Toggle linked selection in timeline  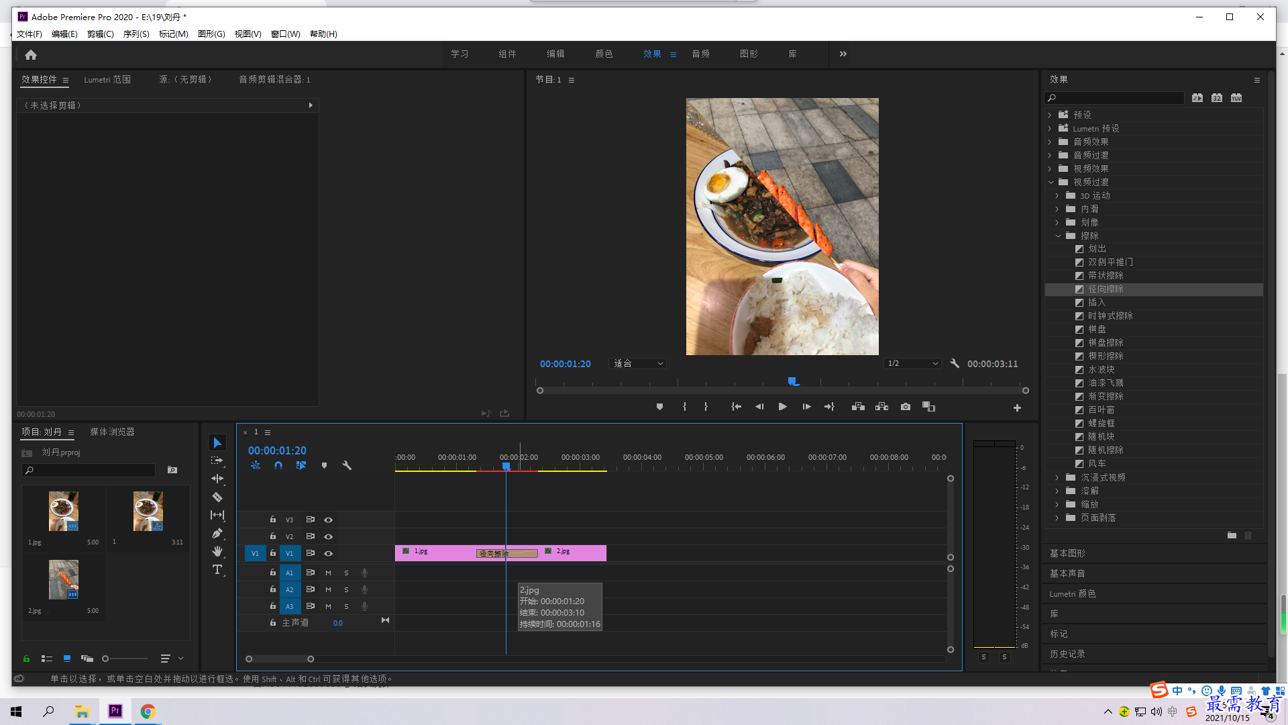point(301,465)
